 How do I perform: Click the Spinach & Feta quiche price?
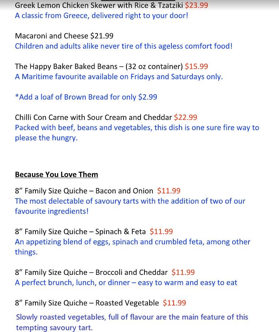161,232
